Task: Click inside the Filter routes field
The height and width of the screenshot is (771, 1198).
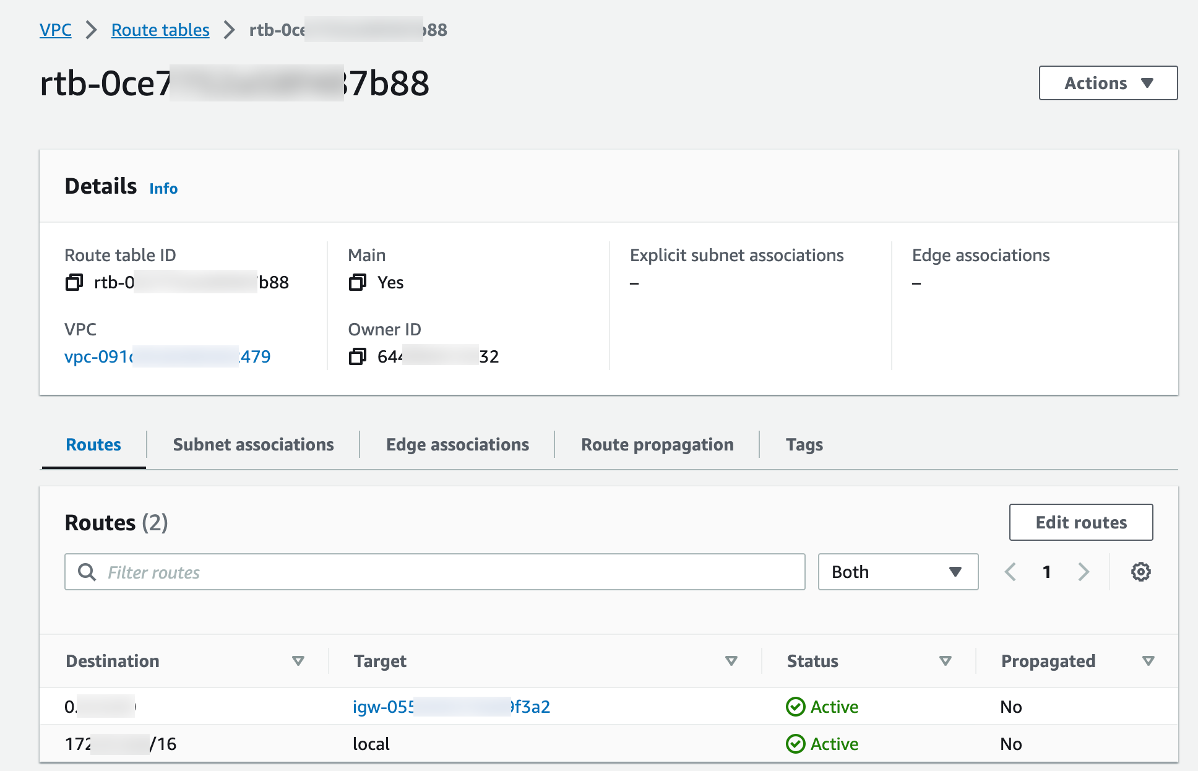Action: (x=433, y=572)
